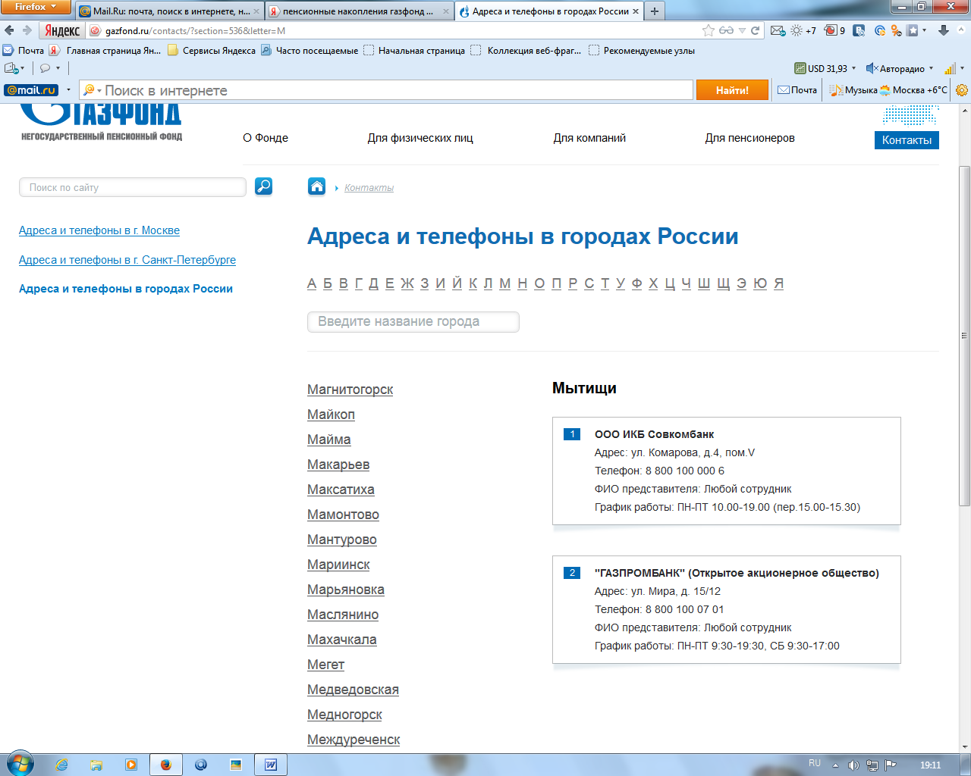The width and height of the screenshot is (971, 776).
Task: Unmute radio via the speaker icon
Action: [x=872, y=68]
